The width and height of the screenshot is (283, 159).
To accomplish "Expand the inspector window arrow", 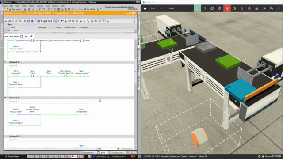I will [x=136, y=153].
